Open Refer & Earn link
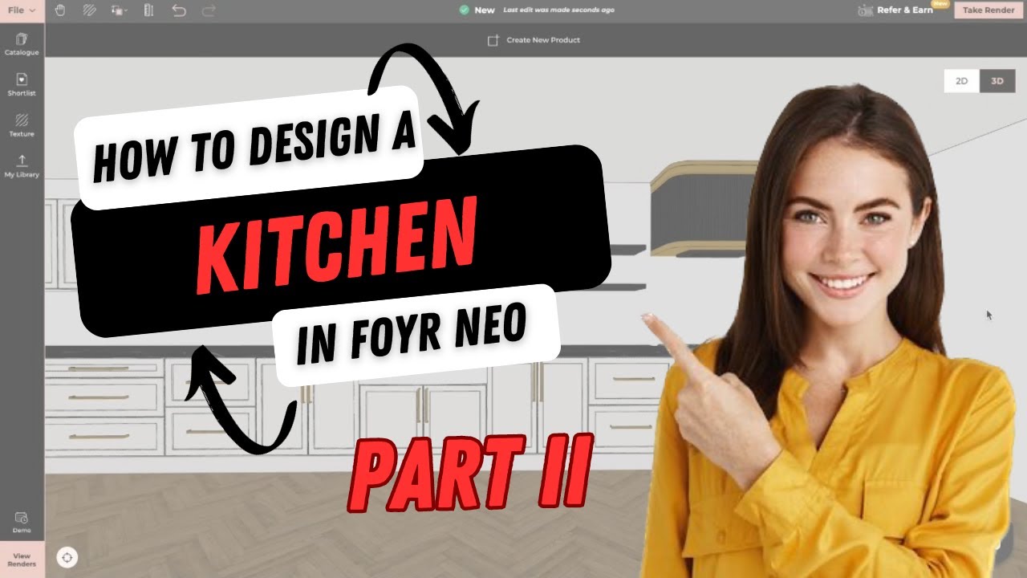1027x578 pixels. tap(905, 10)
